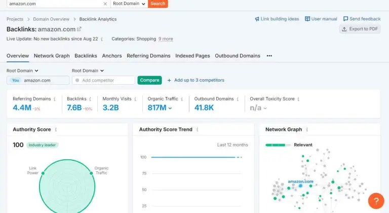Open amazon.com external link icon
The height and width of the screenshot is (213, 389).
coord(79,29)
